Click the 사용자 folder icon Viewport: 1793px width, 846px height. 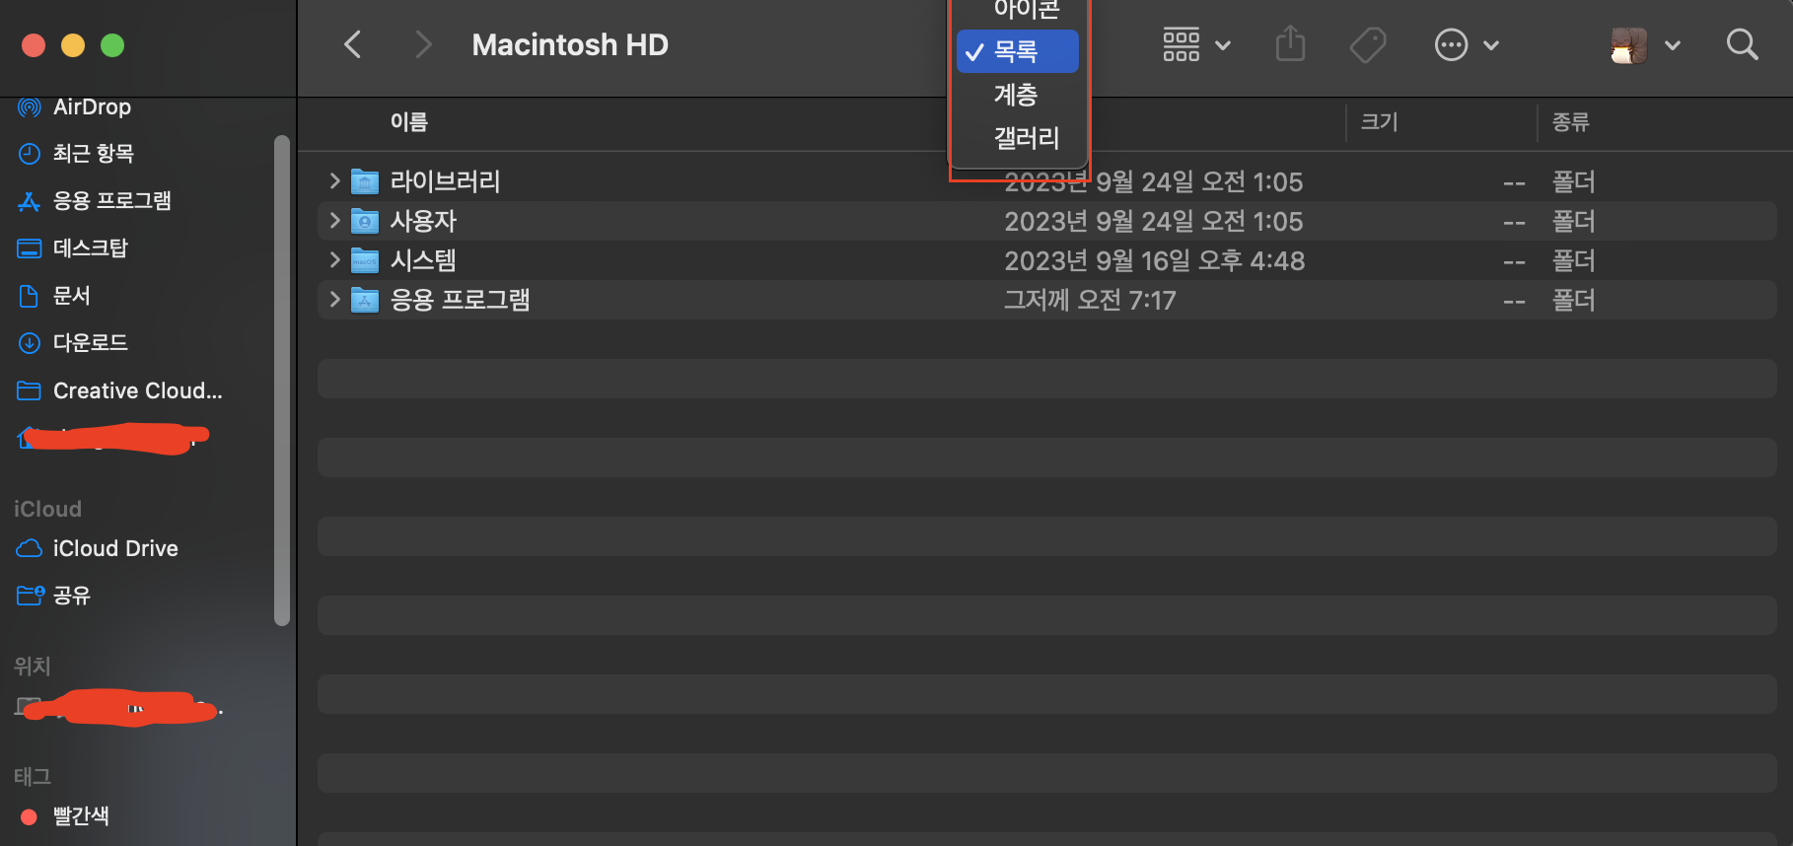(365, 221)
